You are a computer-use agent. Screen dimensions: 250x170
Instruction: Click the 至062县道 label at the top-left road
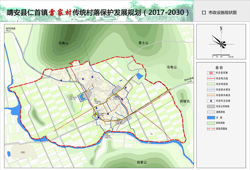[x=11, y=29]
